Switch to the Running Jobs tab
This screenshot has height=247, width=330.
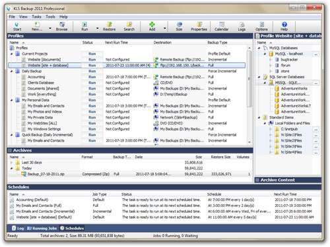[42, 229]
